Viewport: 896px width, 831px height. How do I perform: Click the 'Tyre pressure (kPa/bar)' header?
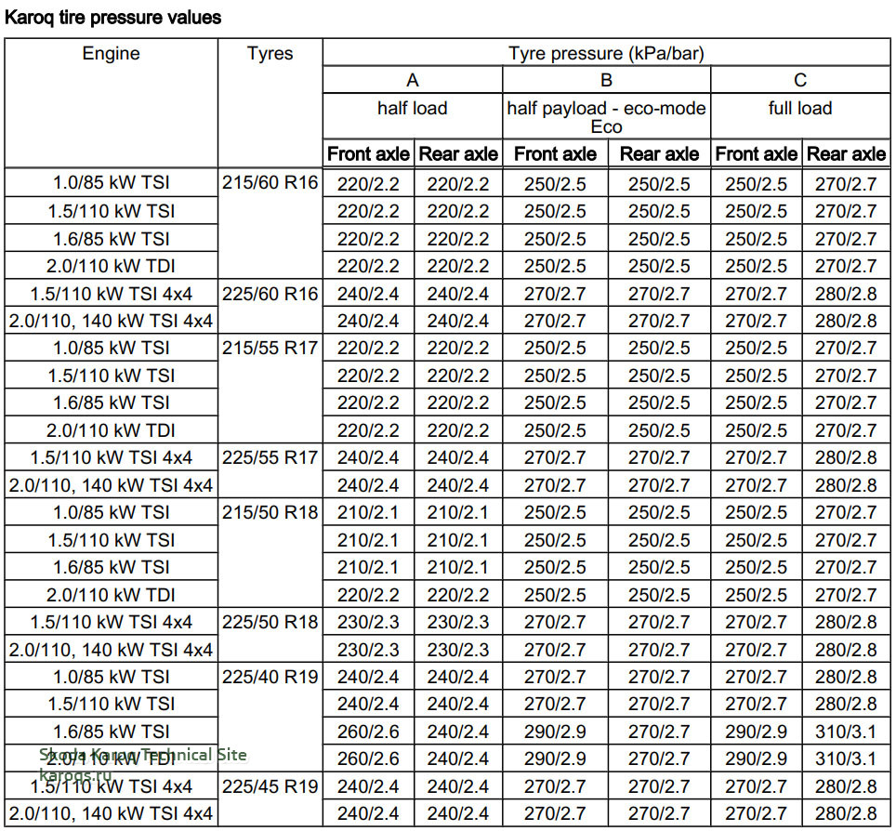coord(606,53)
